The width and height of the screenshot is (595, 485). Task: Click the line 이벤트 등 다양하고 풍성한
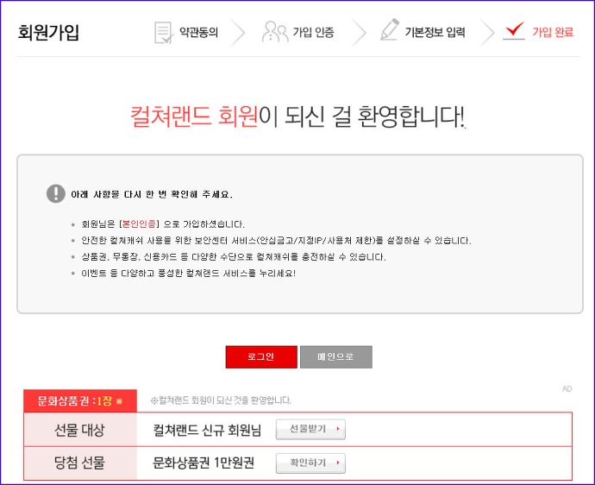(188, 273)
